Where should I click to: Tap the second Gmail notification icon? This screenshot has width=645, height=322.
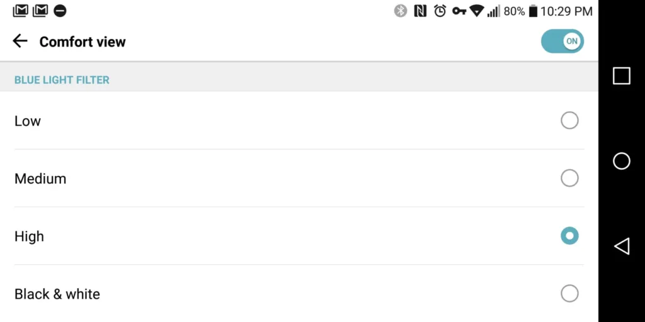click(40, 11)
